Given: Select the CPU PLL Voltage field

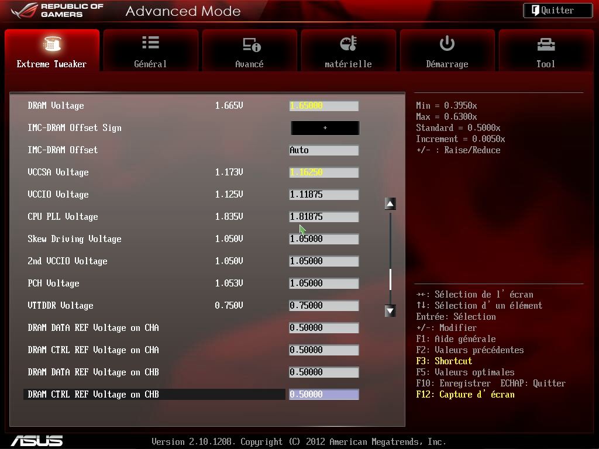Looking at the screenshot, I should (x=324, y=216).
